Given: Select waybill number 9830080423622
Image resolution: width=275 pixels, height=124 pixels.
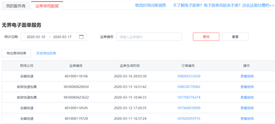Looking at the screenshot, I should point(76,97).
